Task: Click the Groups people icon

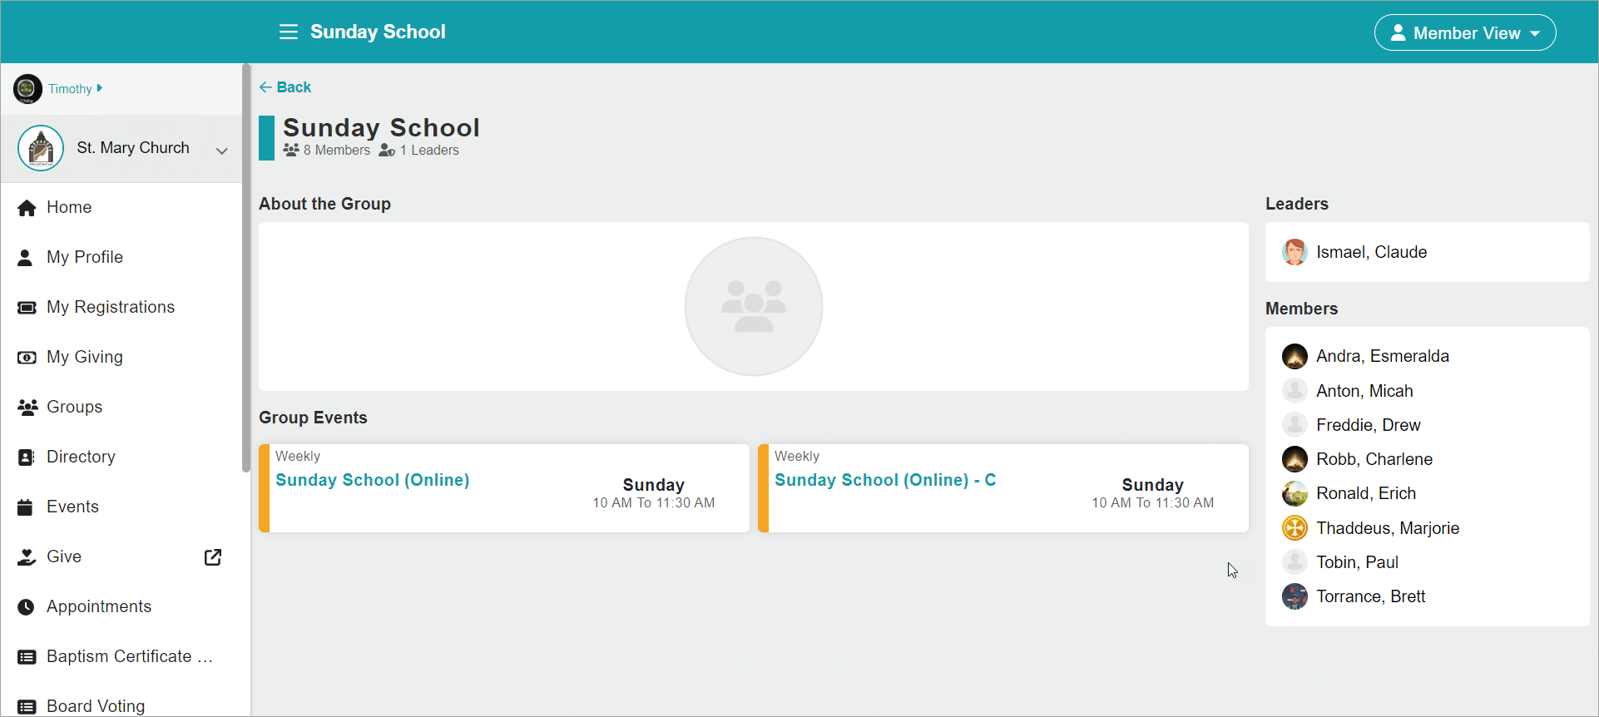Action: (27, 407)
